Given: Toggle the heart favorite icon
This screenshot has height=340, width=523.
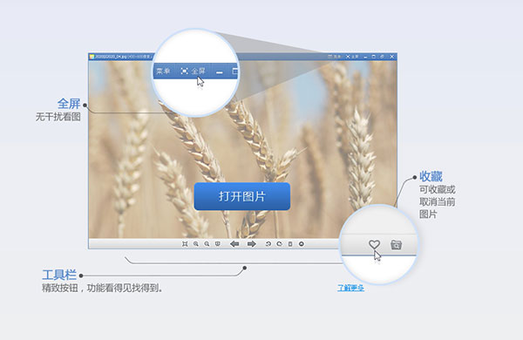Looking at the screenshot, I should [x=374, y=245].
